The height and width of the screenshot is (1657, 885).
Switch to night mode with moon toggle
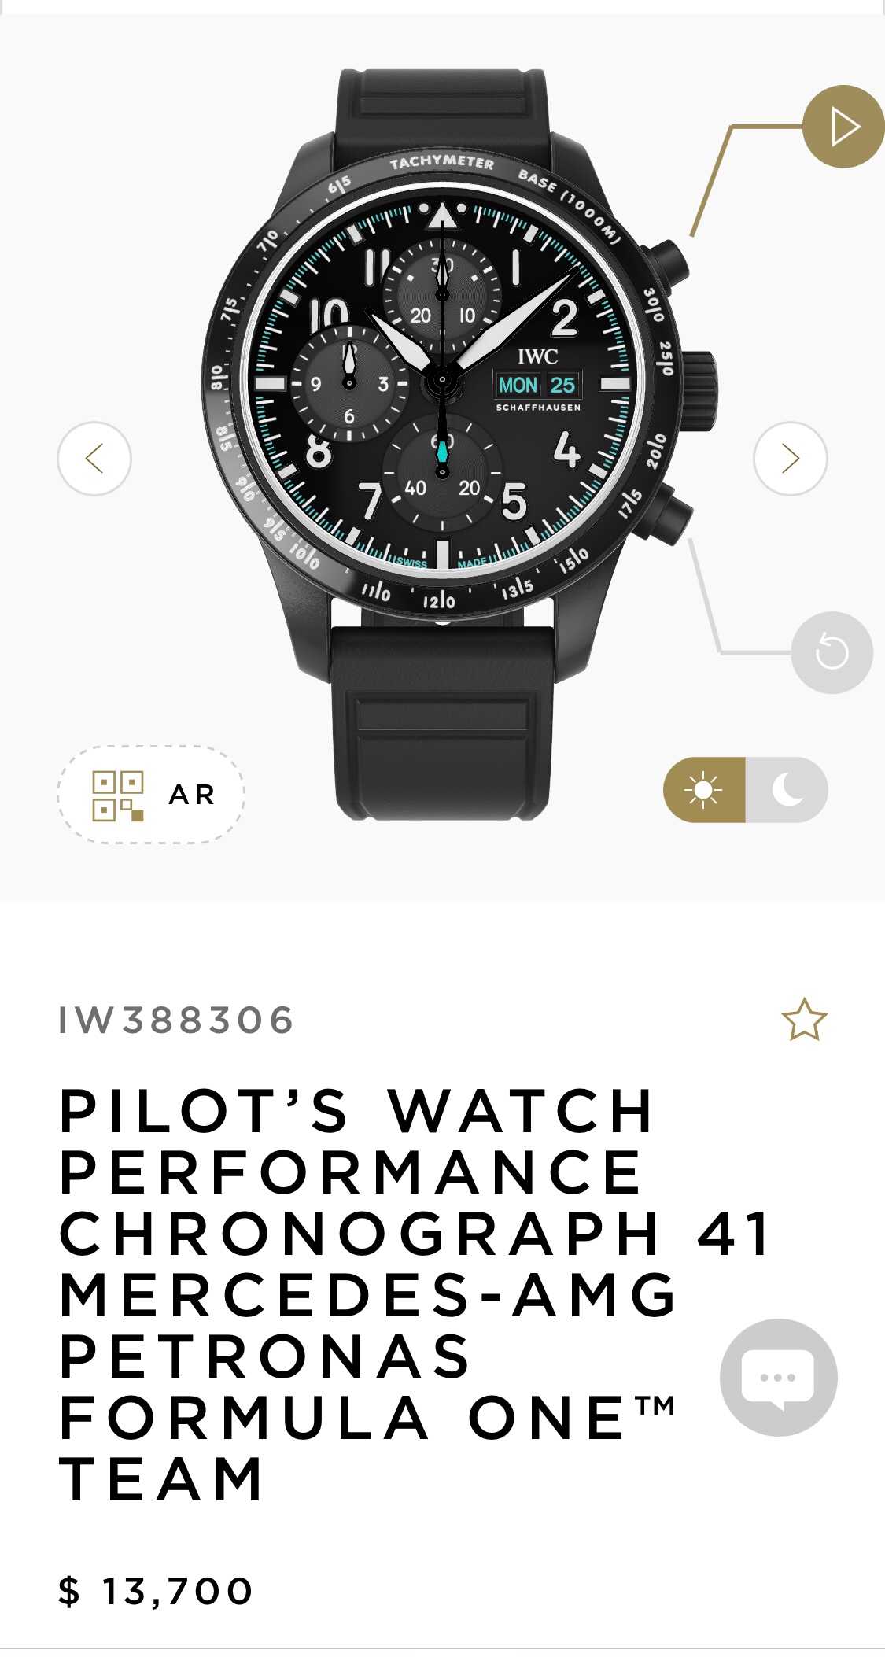(x=787, y=790)
